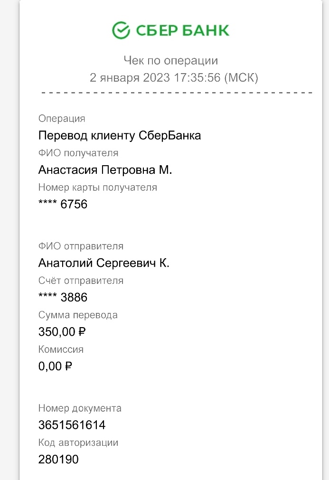
Task: Select the transfer amount 350,00 ₽
Action: (x=62, y=332)
